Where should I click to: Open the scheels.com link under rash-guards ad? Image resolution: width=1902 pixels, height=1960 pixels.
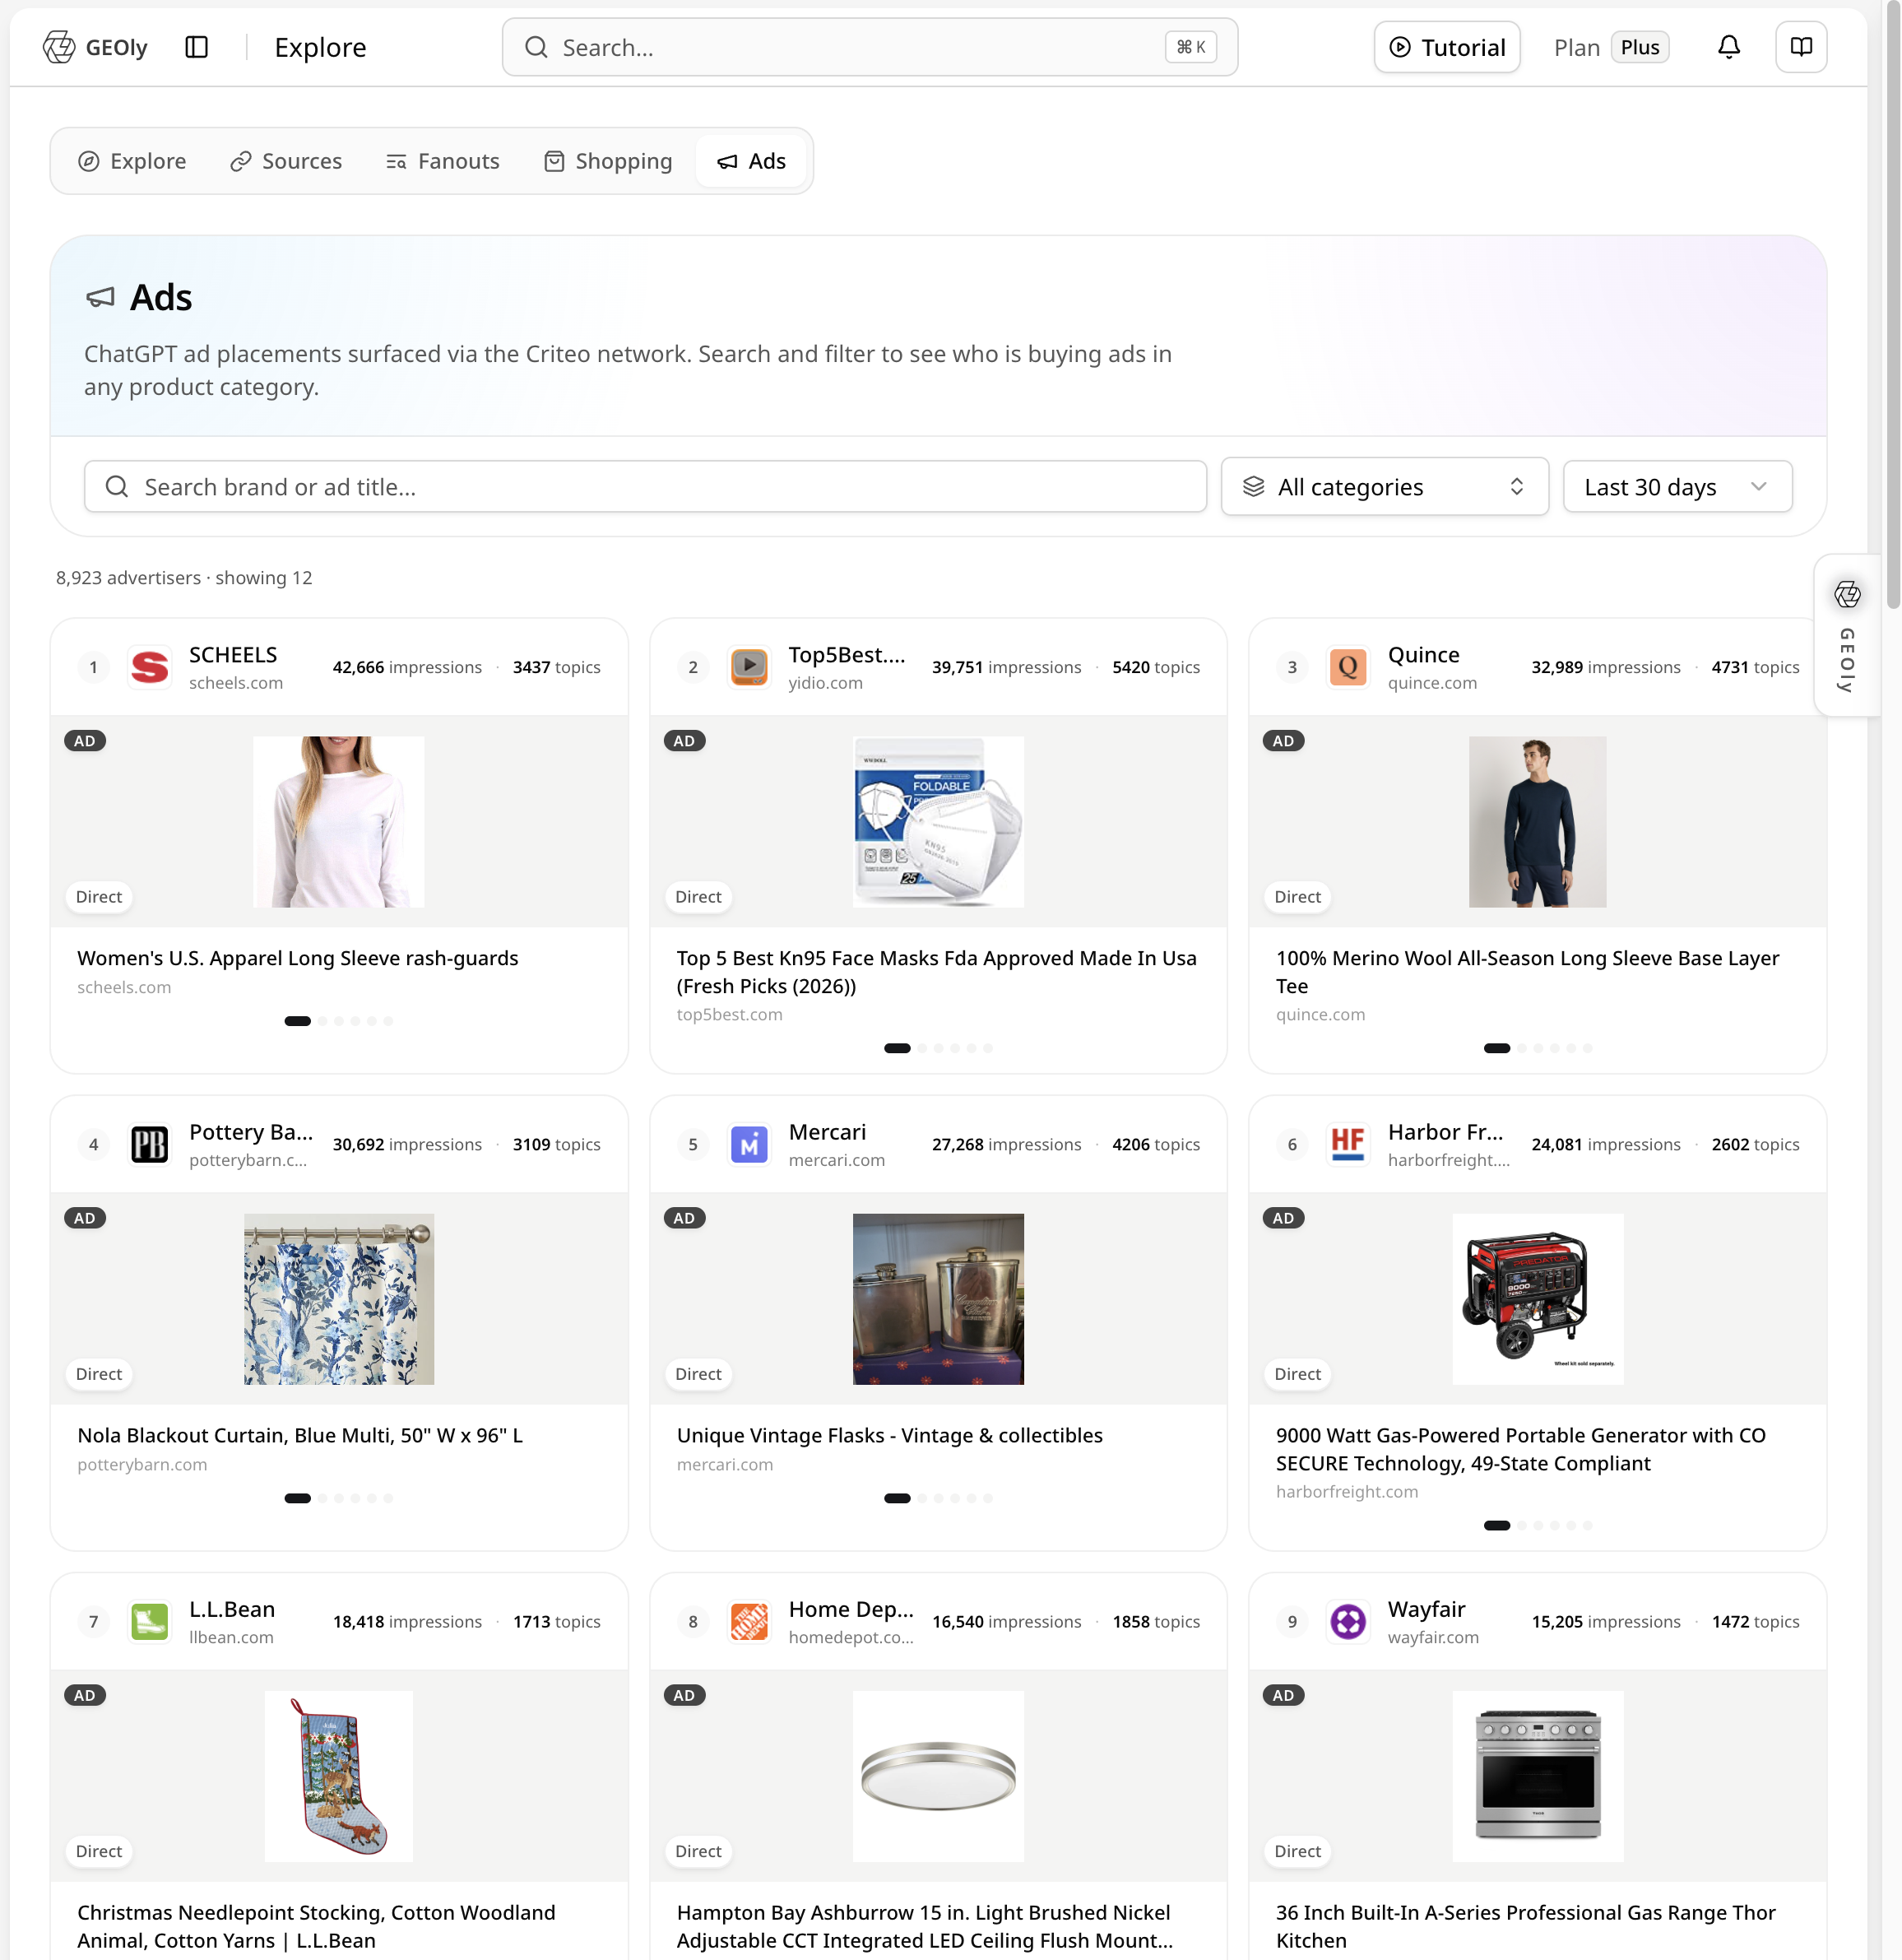click(x=124, y=987)
